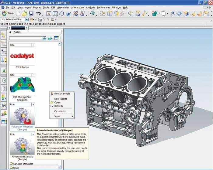The height and width of the screenshot is (170, 213).
Task: Open the Roles tab in the resource bar
Action: coord(4,114)
